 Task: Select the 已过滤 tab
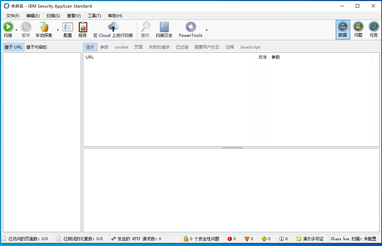pyautogui.click(x=182, y=47)
